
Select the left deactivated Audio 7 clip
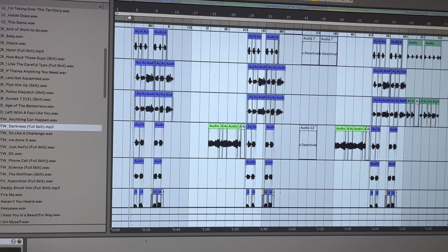coord(310,51)
